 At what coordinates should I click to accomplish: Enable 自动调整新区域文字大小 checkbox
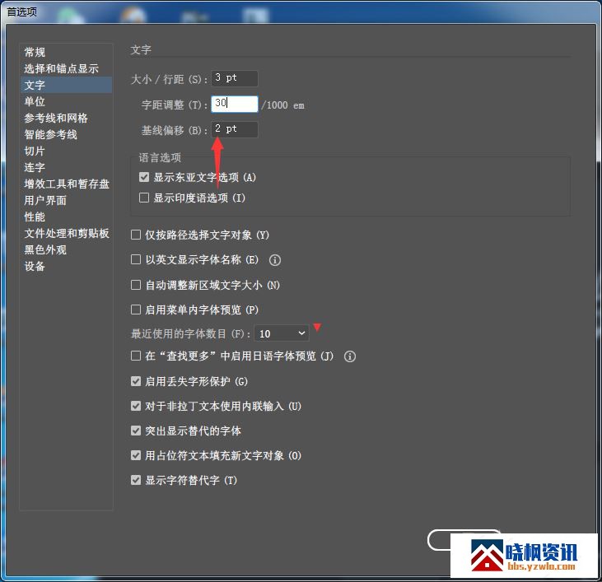pos(136,285)
